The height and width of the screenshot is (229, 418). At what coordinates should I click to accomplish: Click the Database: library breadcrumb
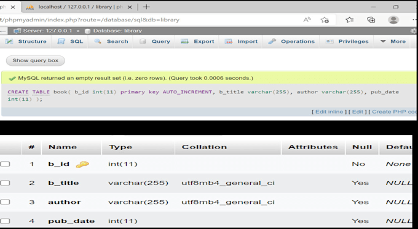pyautogui.click(x=117, y=31)
